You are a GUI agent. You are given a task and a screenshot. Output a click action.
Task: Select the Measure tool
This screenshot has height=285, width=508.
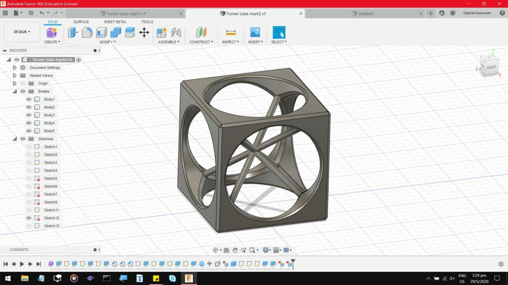click(231, 32)
